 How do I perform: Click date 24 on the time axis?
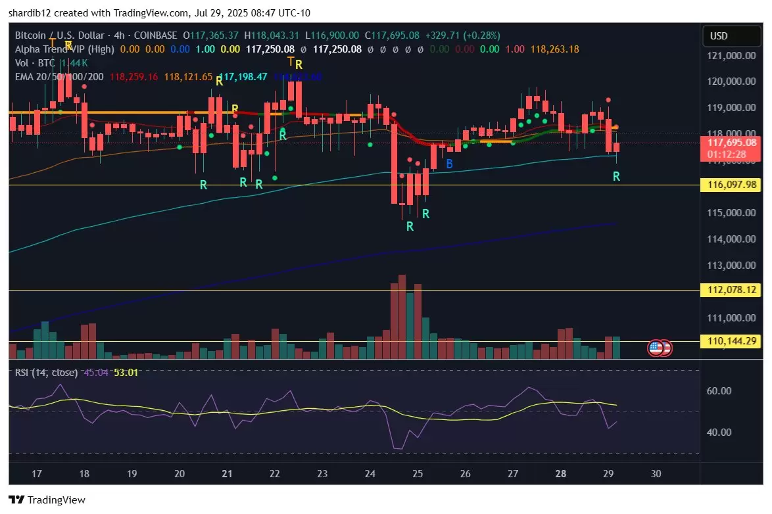point(370,474)
